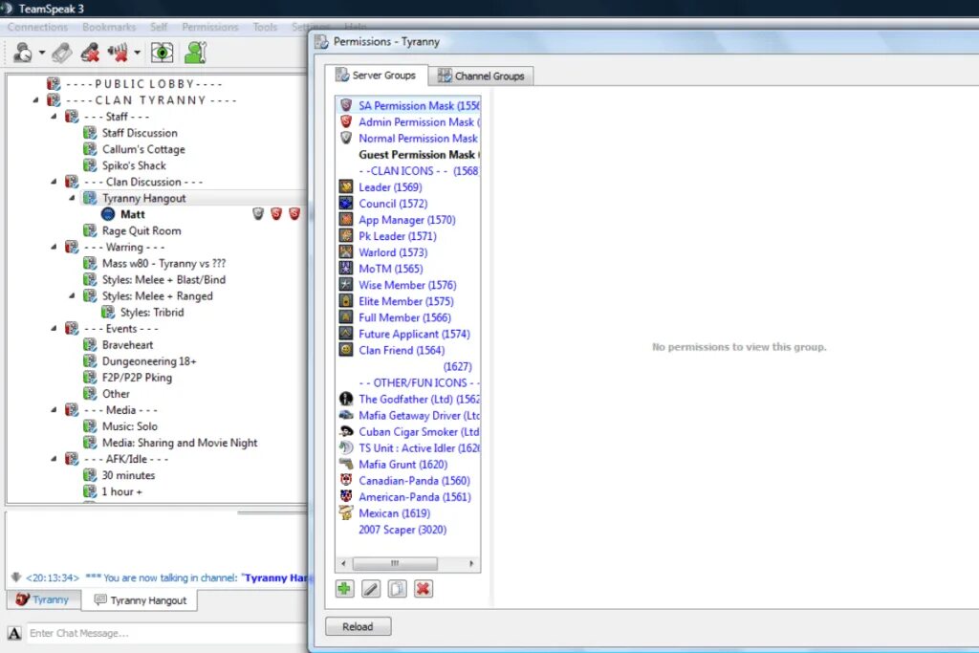Viewport: 979px width, 653px height.
Task: Click the green contacts toolbar icon
Action: [x=195, y=54]
